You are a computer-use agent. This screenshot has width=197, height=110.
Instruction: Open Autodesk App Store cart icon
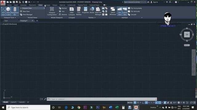pos(167,2)
